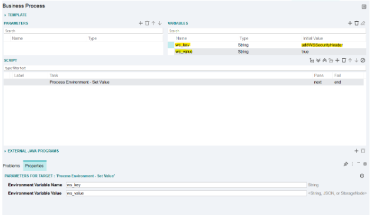The width and height of the screenshot is (373, 218).
Task: Click the String type of ws_value
Action: (243, 52)
